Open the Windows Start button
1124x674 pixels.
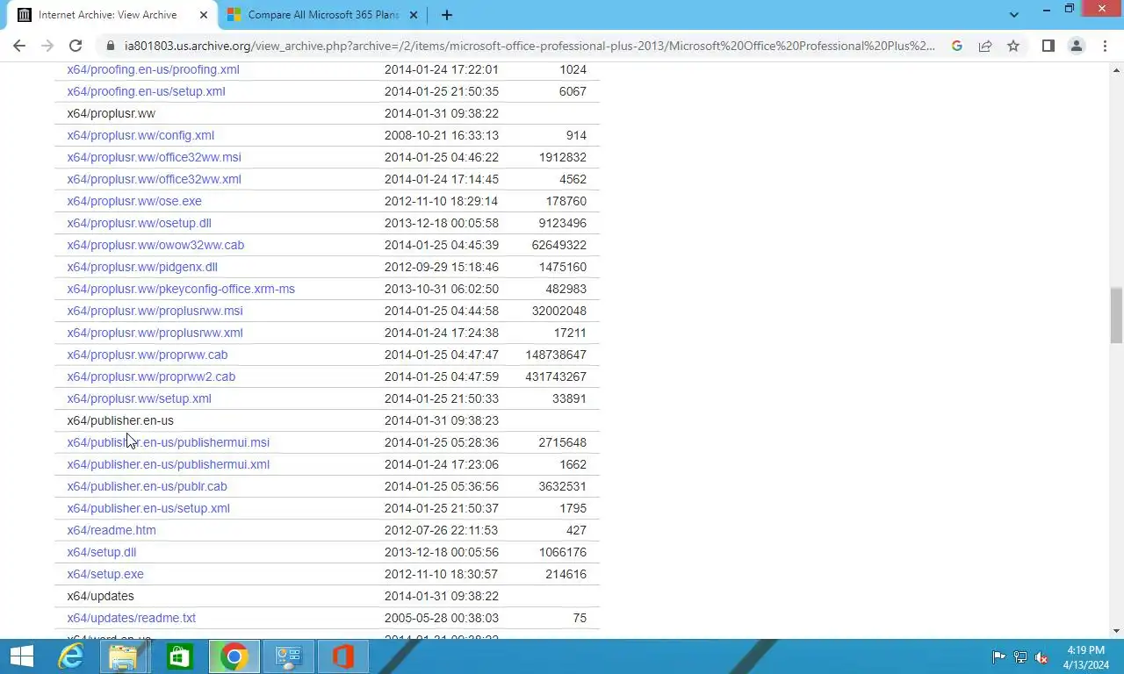pyautogui.click(x=22, y=656)
